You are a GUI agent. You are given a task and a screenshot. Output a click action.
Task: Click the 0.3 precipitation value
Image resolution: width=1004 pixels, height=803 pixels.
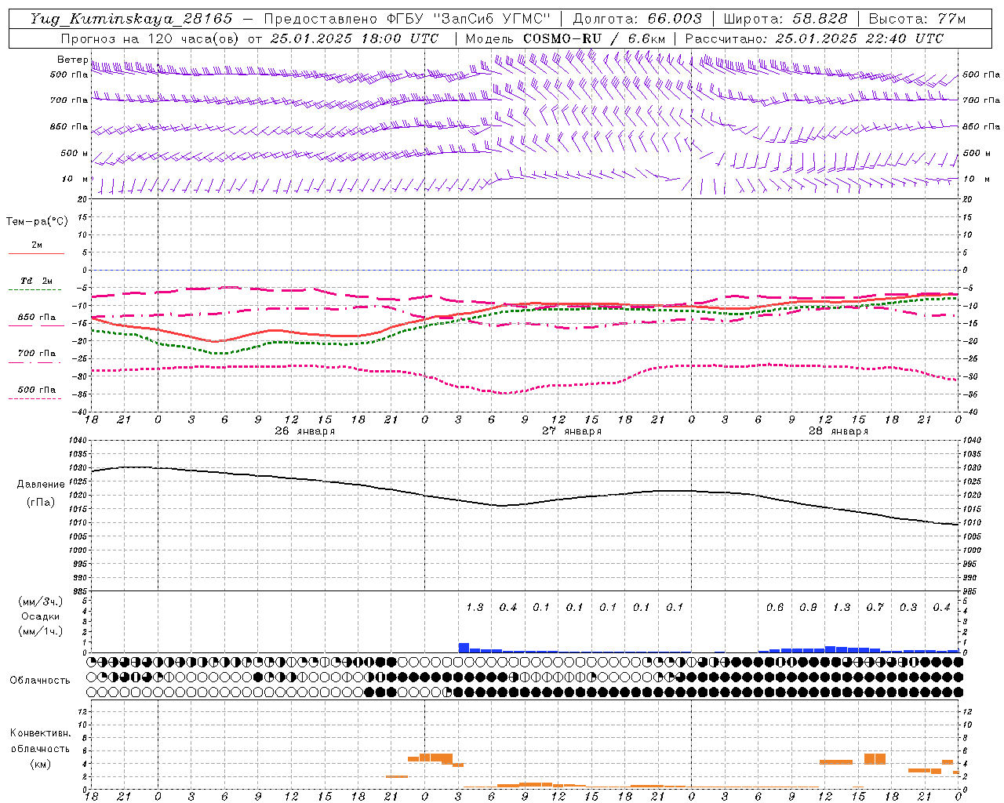click(908, 607)
